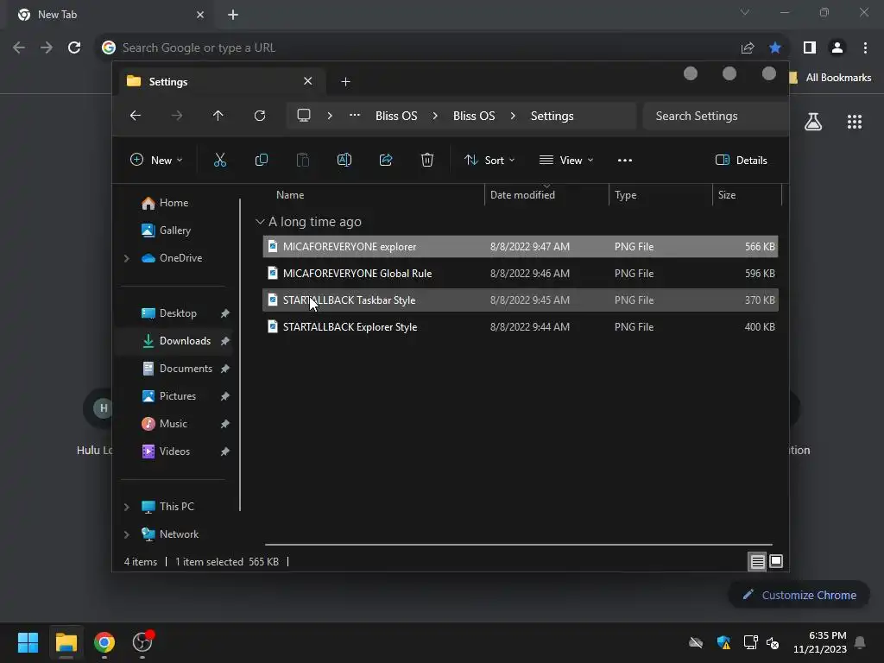The image size is (884, 663).
Task: Click the Settings breadcrumb segment
Action: pos(552,116)
